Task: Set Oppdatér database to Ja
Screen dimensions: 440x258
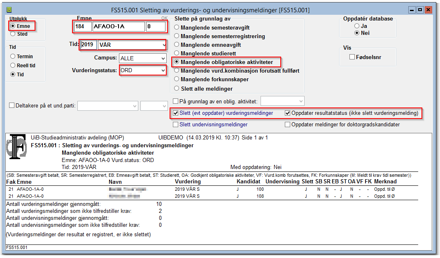Action: [x=357, y=26]
